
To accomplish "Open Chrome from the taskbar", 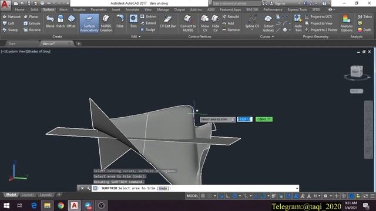I will (61, 206).
